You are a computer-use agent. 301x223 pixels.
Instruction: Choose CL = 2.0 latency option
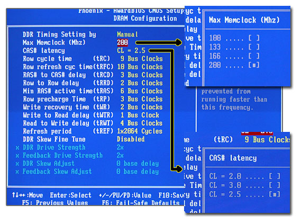[244, 176]
